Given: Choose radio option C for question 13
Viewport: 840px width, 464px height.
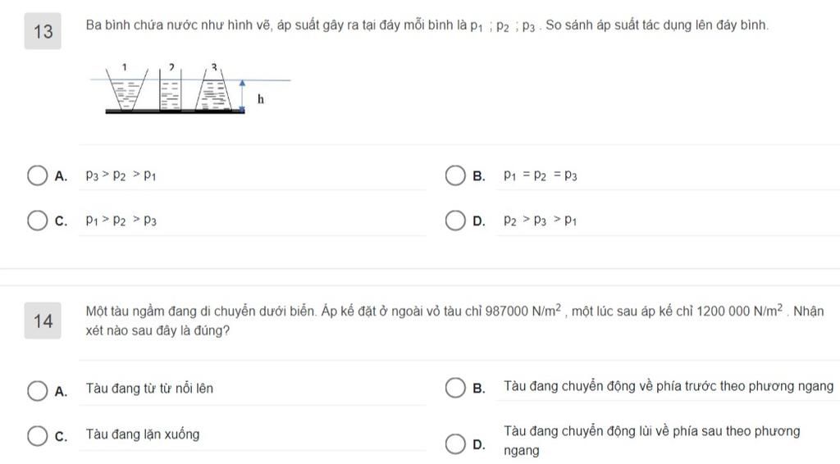Looking at the screenshot, I should 37,220.
